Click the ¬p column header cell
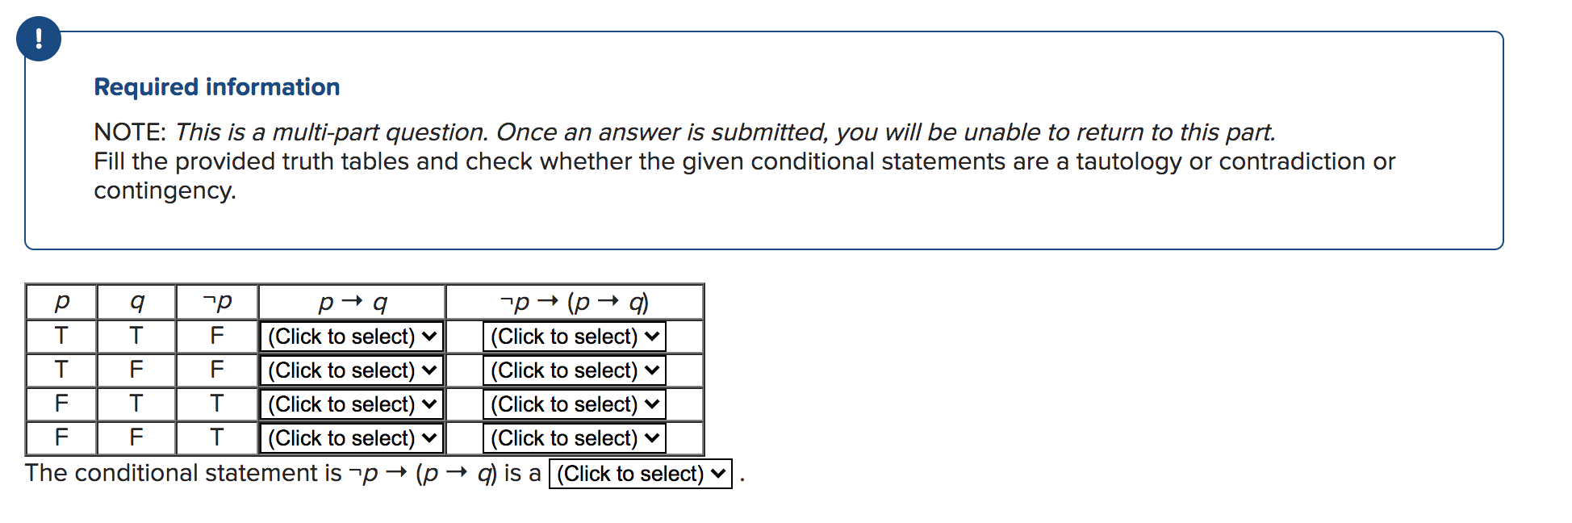Screen dimensions: 1572x523 [x=217, y=302]
